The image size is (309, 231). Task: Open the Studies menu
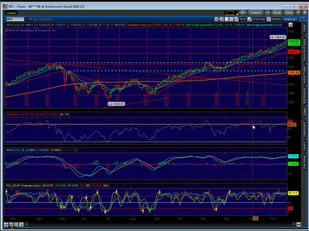(x=274, y=19)
